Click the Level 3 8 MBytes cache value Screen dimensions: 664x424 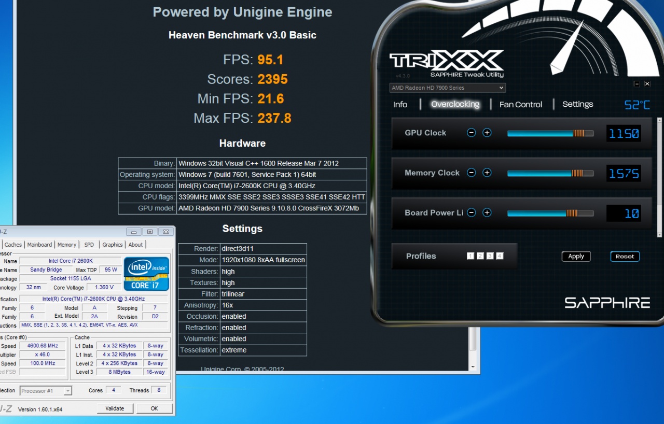(x=120, y=372)
